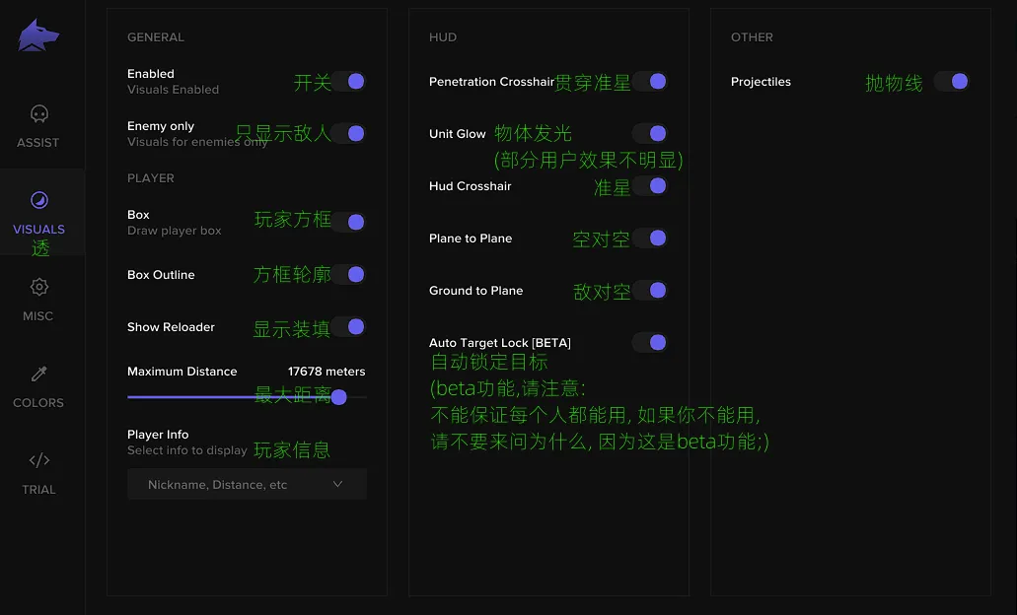Click the 'Hud Crosshair' label
This screenshot has height=615, width=1017.
[471, 186]
